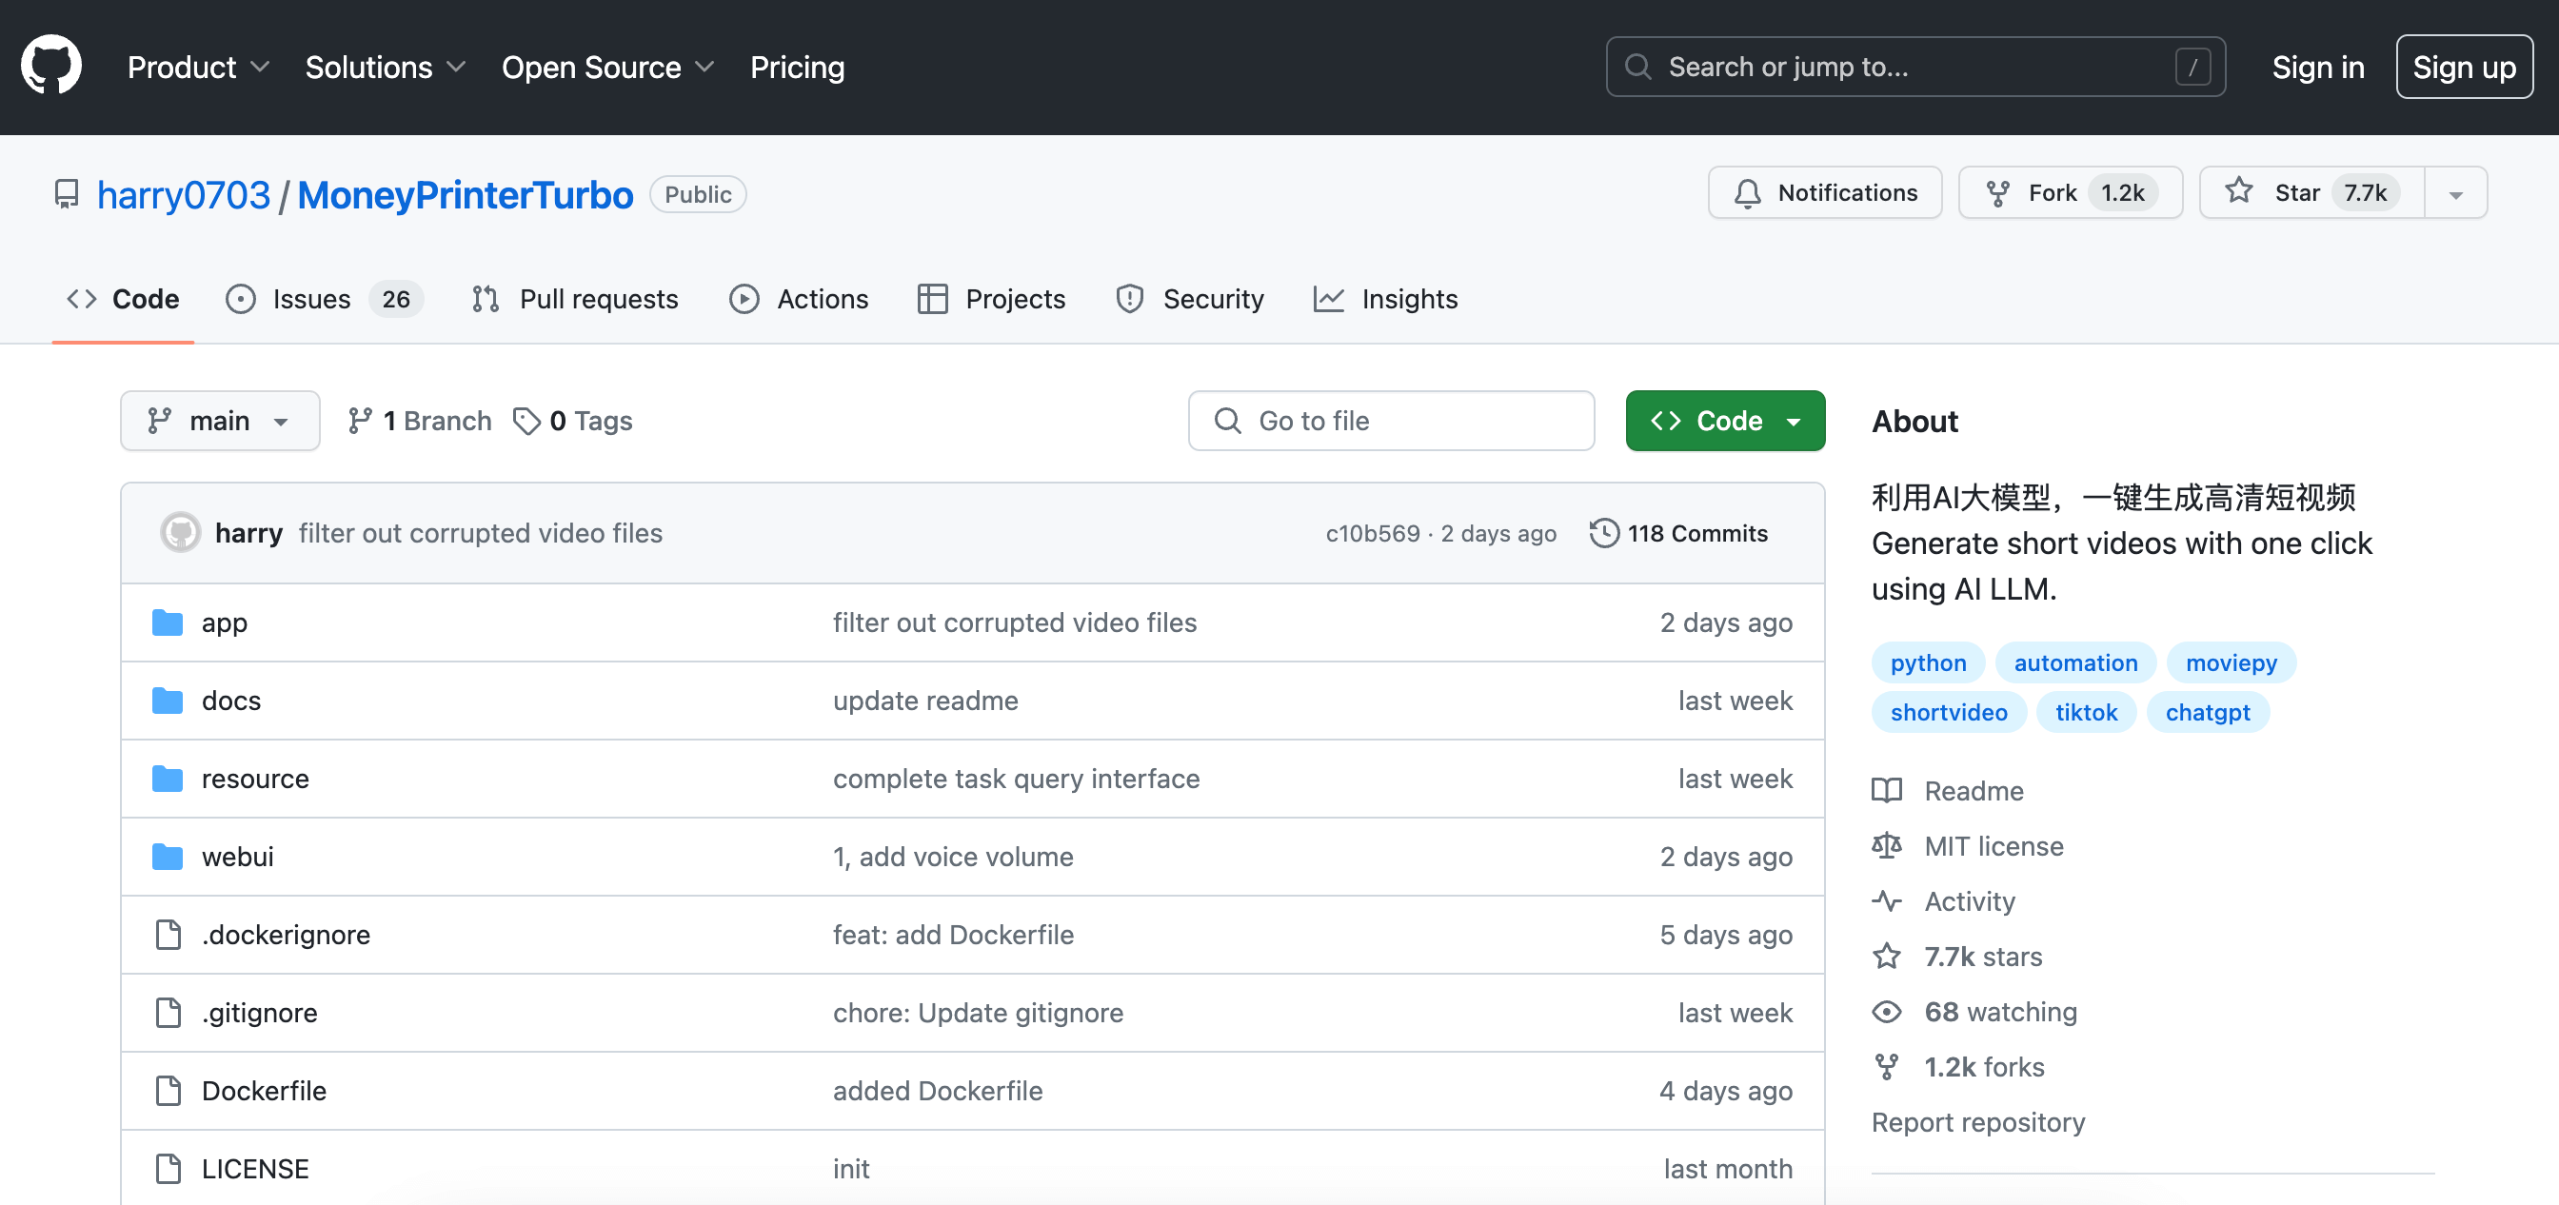2559x1205 pixels.
Task: Star the repository via Star button
Action: point(2311,192)
